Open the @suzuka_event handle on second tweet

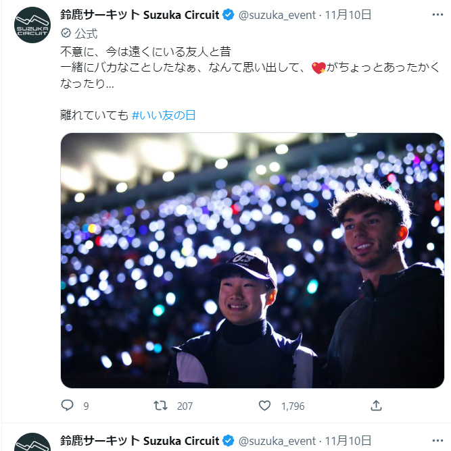pyautogui.click(x=277, y=441)
